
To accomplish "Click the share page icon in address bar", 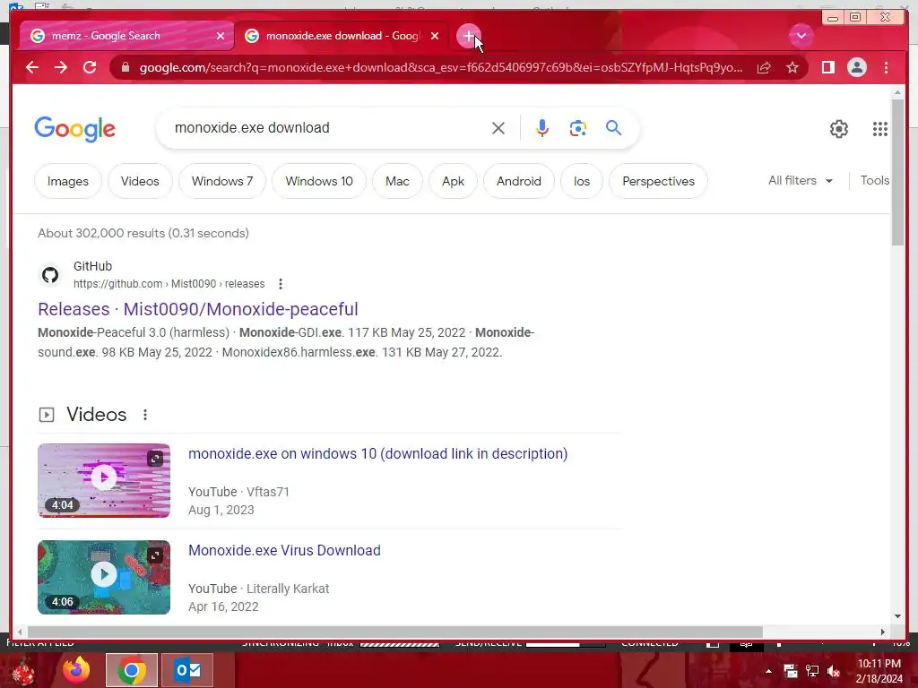I will tap(764, 67).
